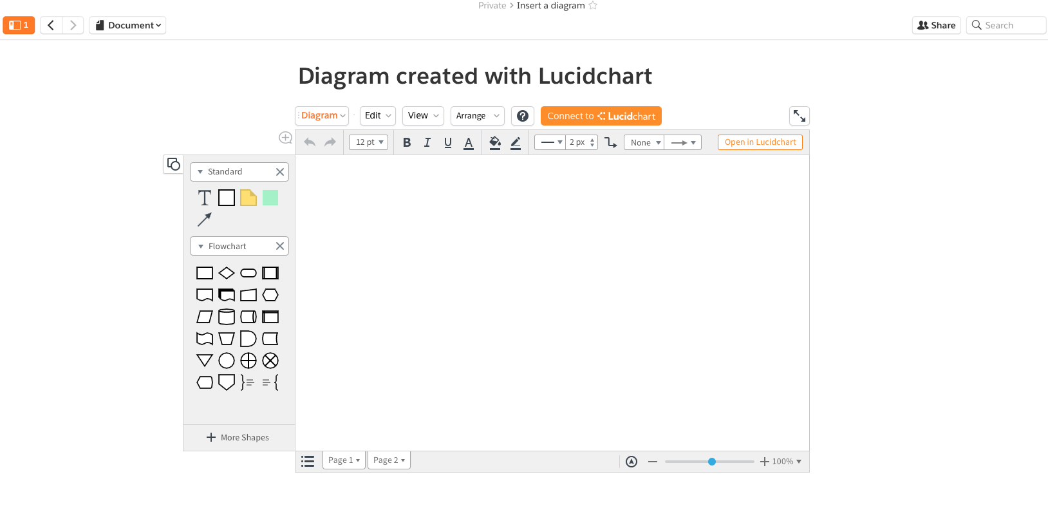The height and width of the screenshot is (508, 1048).
Task: Select the Merge triangle shape
Action: (205, 361)
